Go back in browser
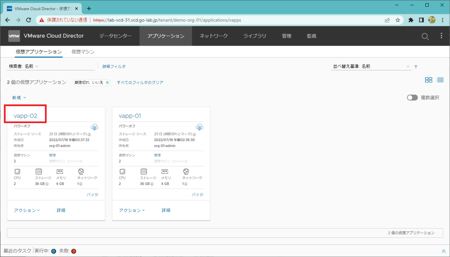This screenshot has height=257, width=450. 8,20
